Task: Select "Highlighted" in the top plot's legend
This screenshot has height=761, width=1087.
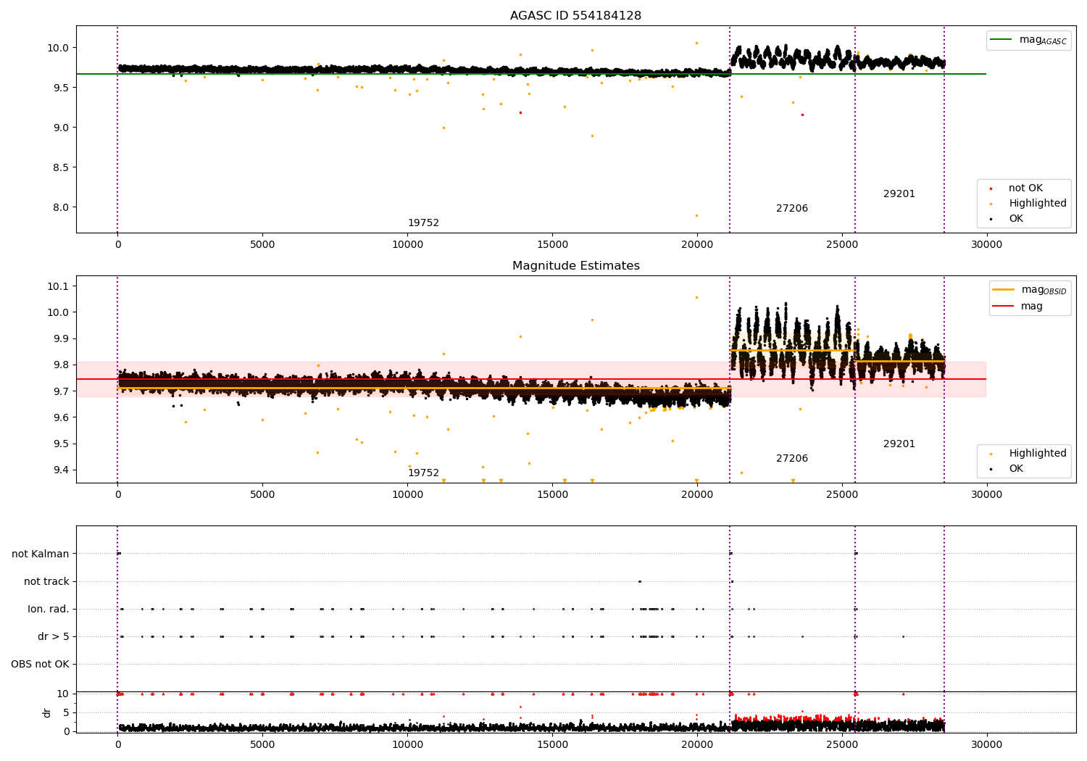Action: coord(1037,203)
